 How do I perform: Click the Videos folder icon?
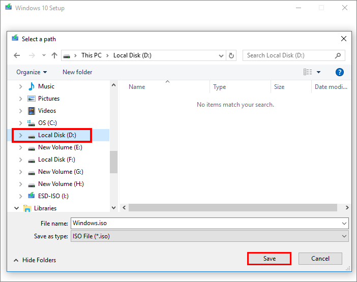[x=32, y=111]
